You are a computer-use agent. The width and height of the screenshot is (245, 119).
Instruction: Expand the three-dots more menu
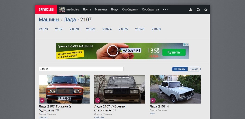point(165,9)
